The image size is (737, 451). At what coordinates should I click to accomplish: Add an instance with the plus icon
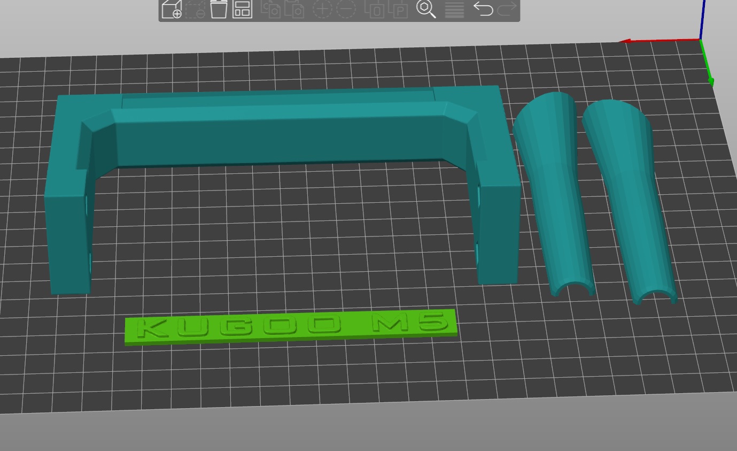coord(322,9)
